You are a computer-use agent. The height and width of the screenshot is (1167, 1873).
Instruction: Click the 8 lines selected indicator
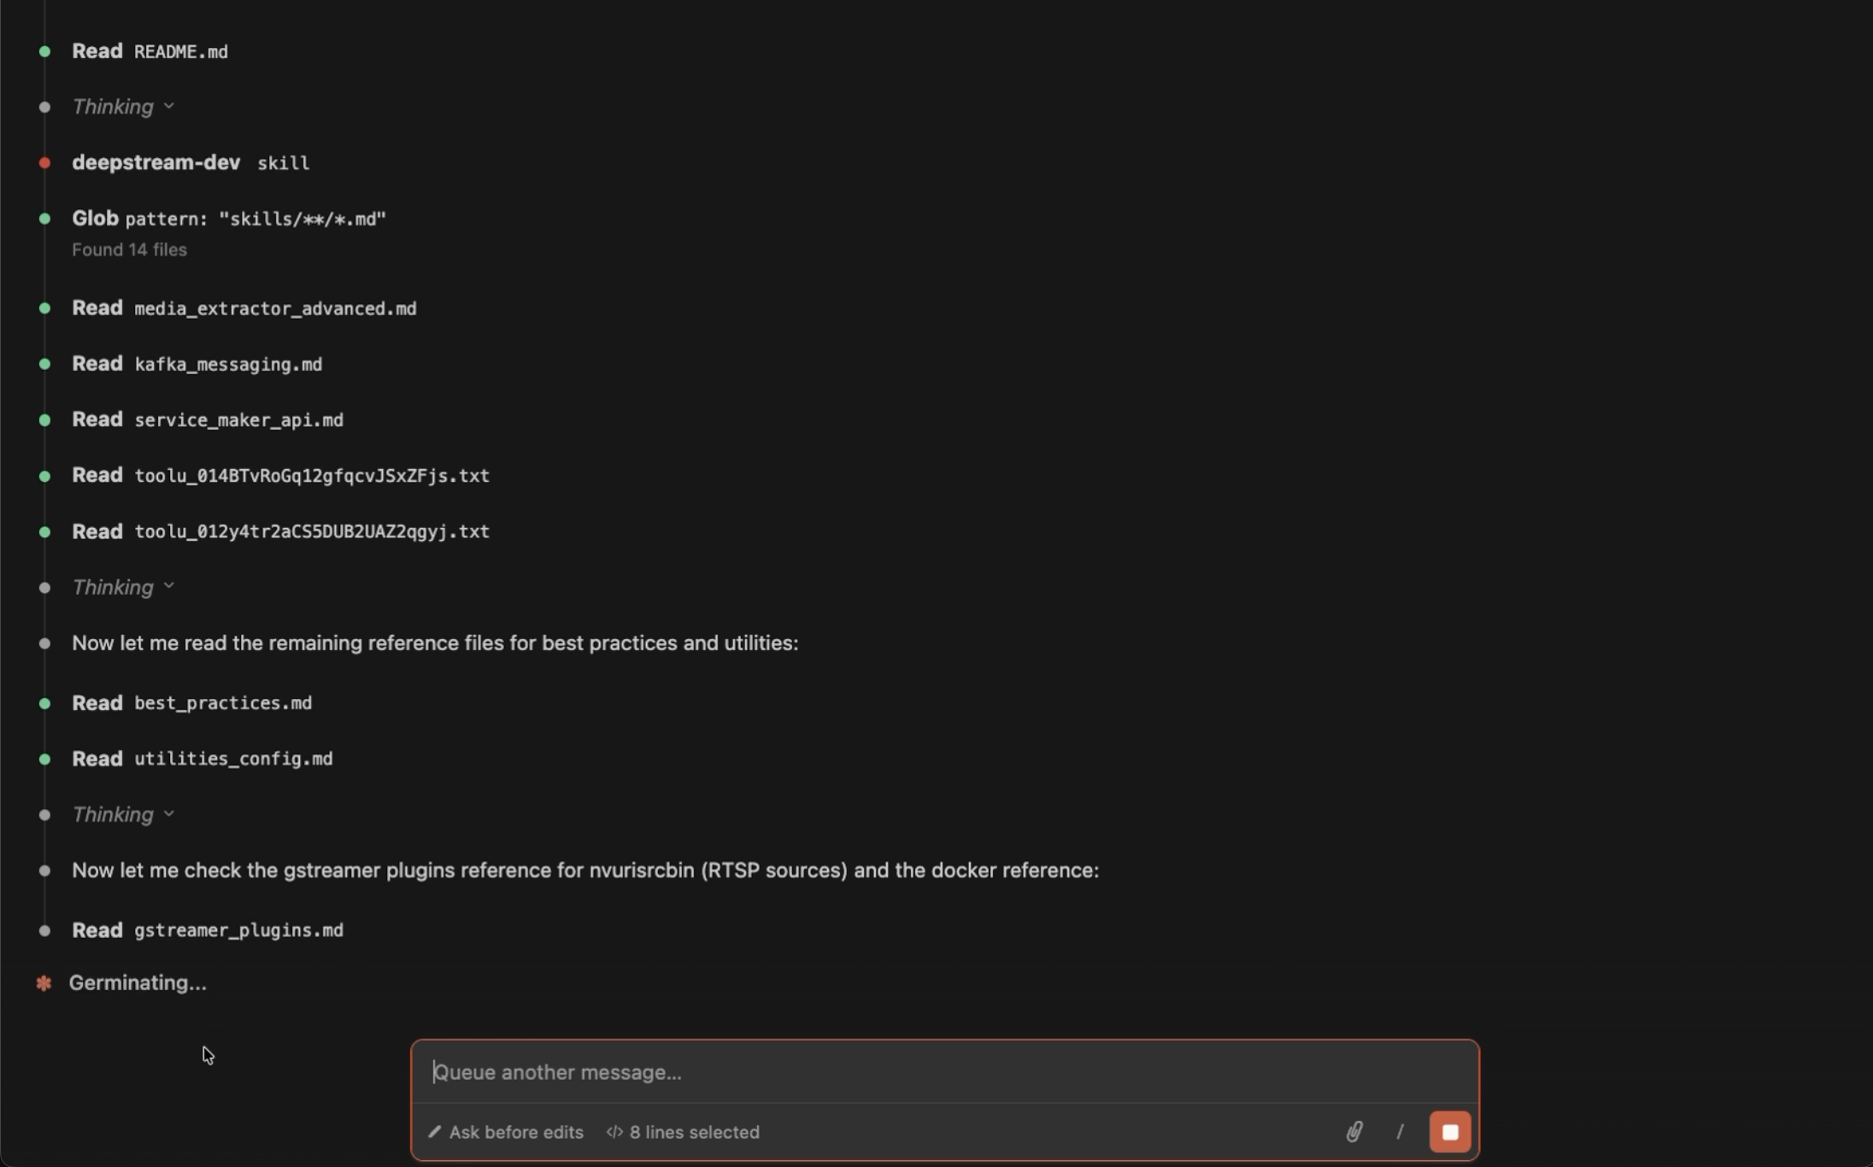(x=693, y=1132)
